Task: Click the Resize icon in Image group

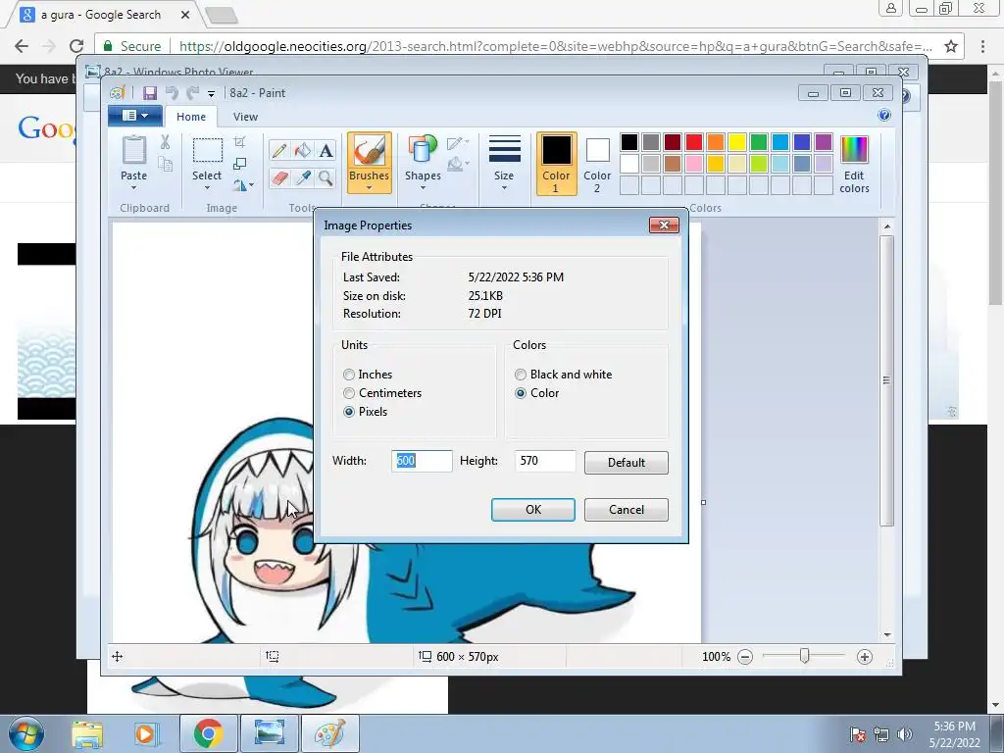Action: pos(239,164)
